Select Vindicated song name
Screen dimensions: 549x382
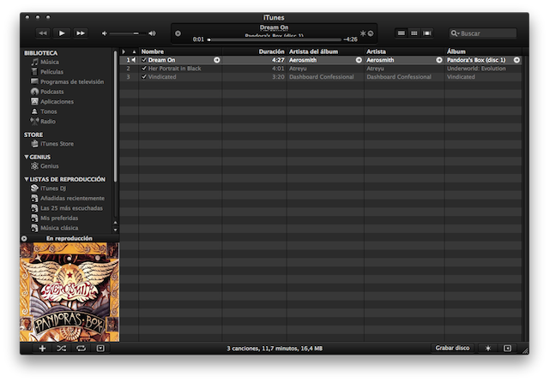point(162,77)
